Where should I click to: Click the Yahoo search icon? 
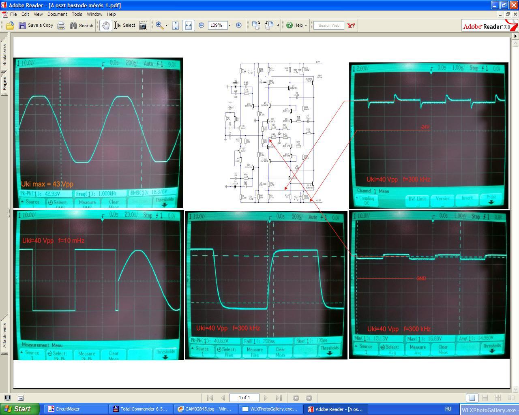coord(351,26)
